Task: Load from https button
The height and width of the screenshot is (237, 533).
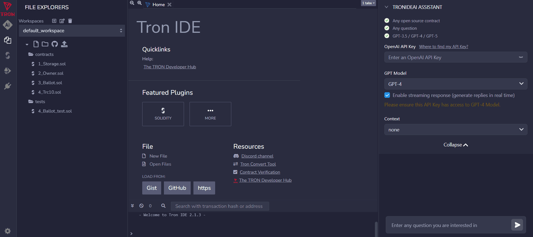Action: (x=204, y=188)
